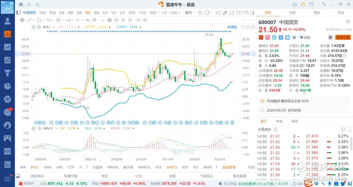Open chat messages with 67 badge
Screen dimensions: 353x187
tap(8, 112)
